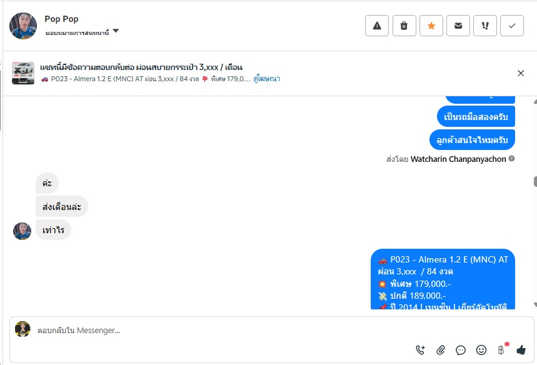Click the exclamation priority icon
The width and height of the screenshot is (537, 365).
485,26
